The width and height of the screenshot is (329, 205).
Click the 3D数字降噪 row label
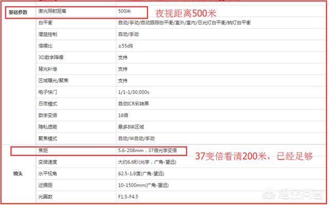pyautogui.click(x=51, y=57)
